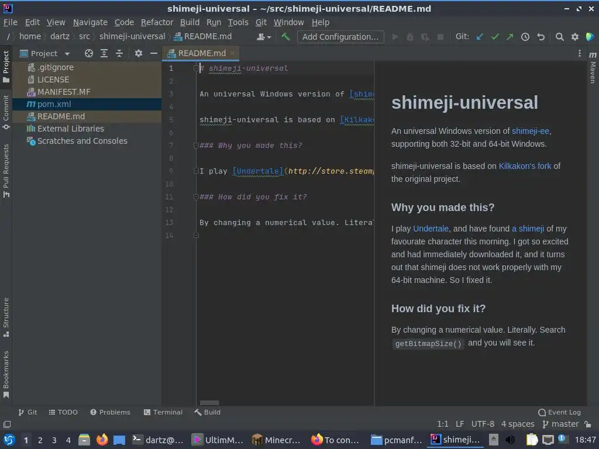This screenshot has height=449, width=599.
Task: Open the Add Configuration dropdown
Action: [340, 37]
